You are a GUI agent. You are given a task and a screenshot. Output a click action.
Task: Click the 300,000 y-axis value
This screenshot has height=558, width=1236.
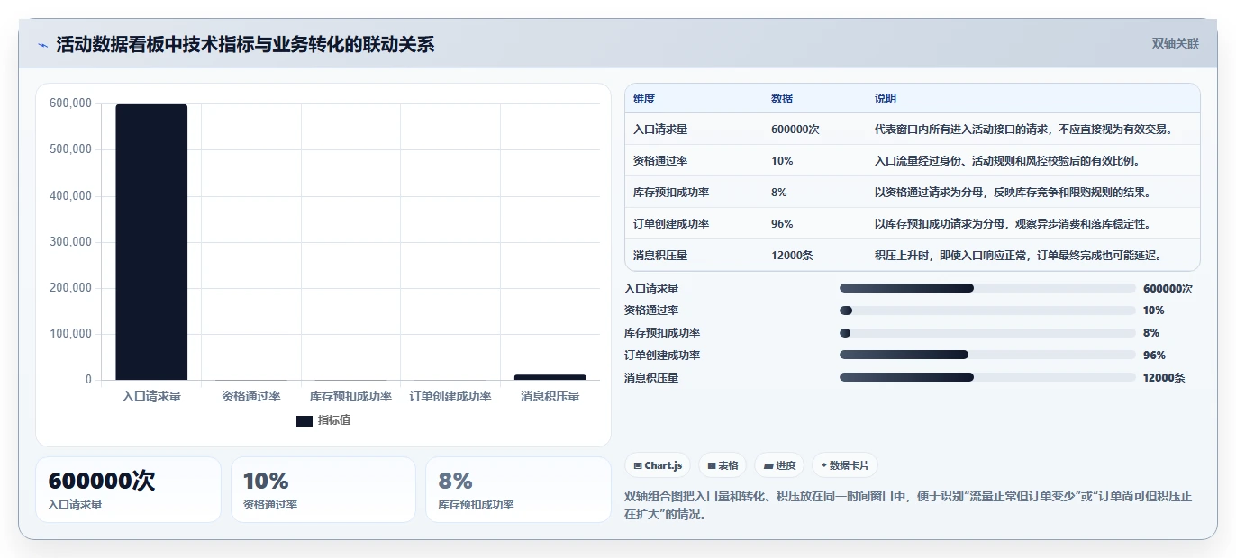coord(70,241)
